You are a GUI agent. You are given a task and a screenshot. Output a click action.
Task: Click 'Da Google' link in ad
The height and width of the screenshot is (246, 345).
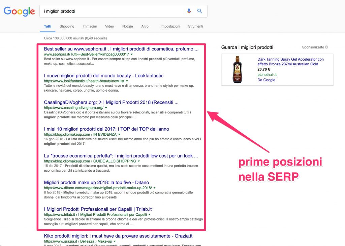click(266, 80)
